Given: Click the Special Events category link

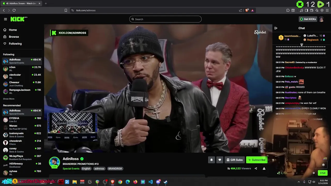Looking at the screenshot, I should 71,169.
